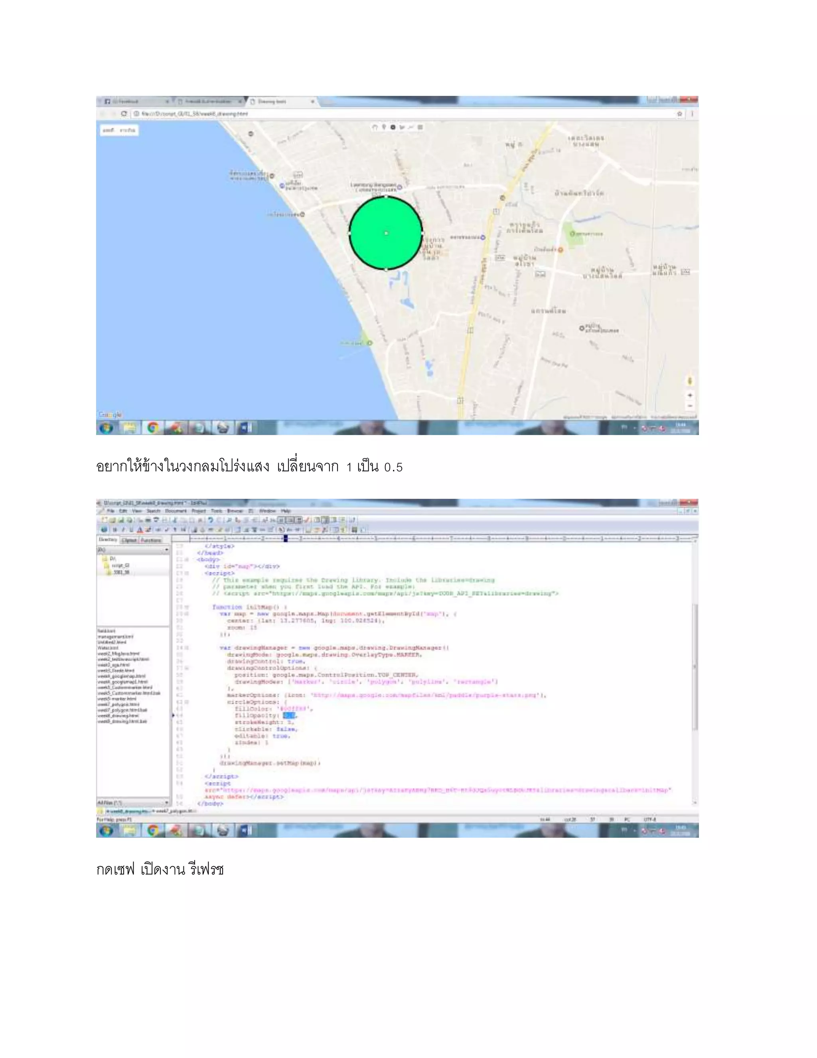817x1058 pixels.
Task: Click the undo icon in EditPlus toolbar
Action: click(211, 520)
